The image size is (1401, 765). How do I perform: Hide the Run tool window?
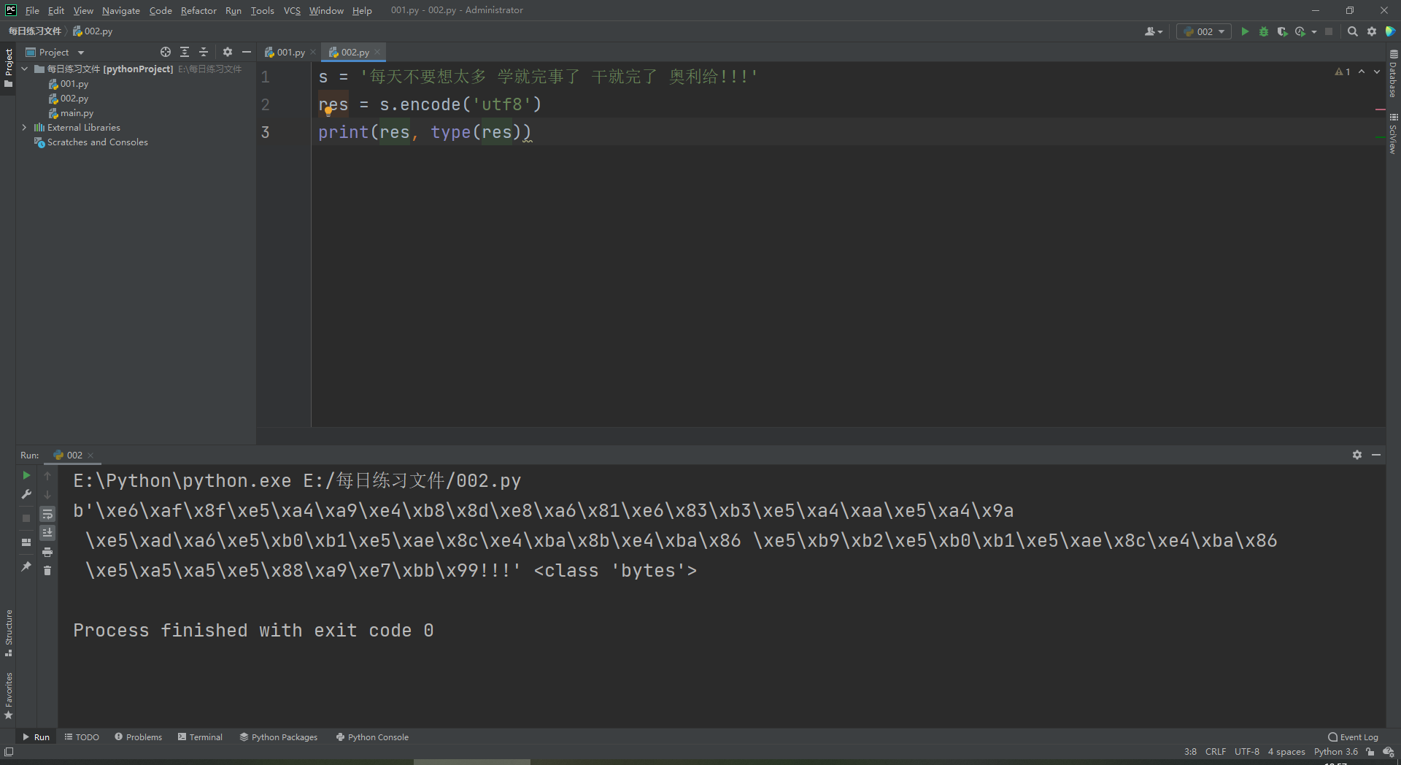pyautogui.click(x=1376, y=455)
